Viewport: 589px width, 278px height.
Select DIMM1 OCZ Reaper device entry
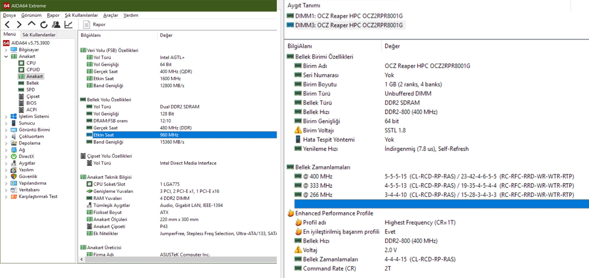pyautogui.click(x=348, y=16)
